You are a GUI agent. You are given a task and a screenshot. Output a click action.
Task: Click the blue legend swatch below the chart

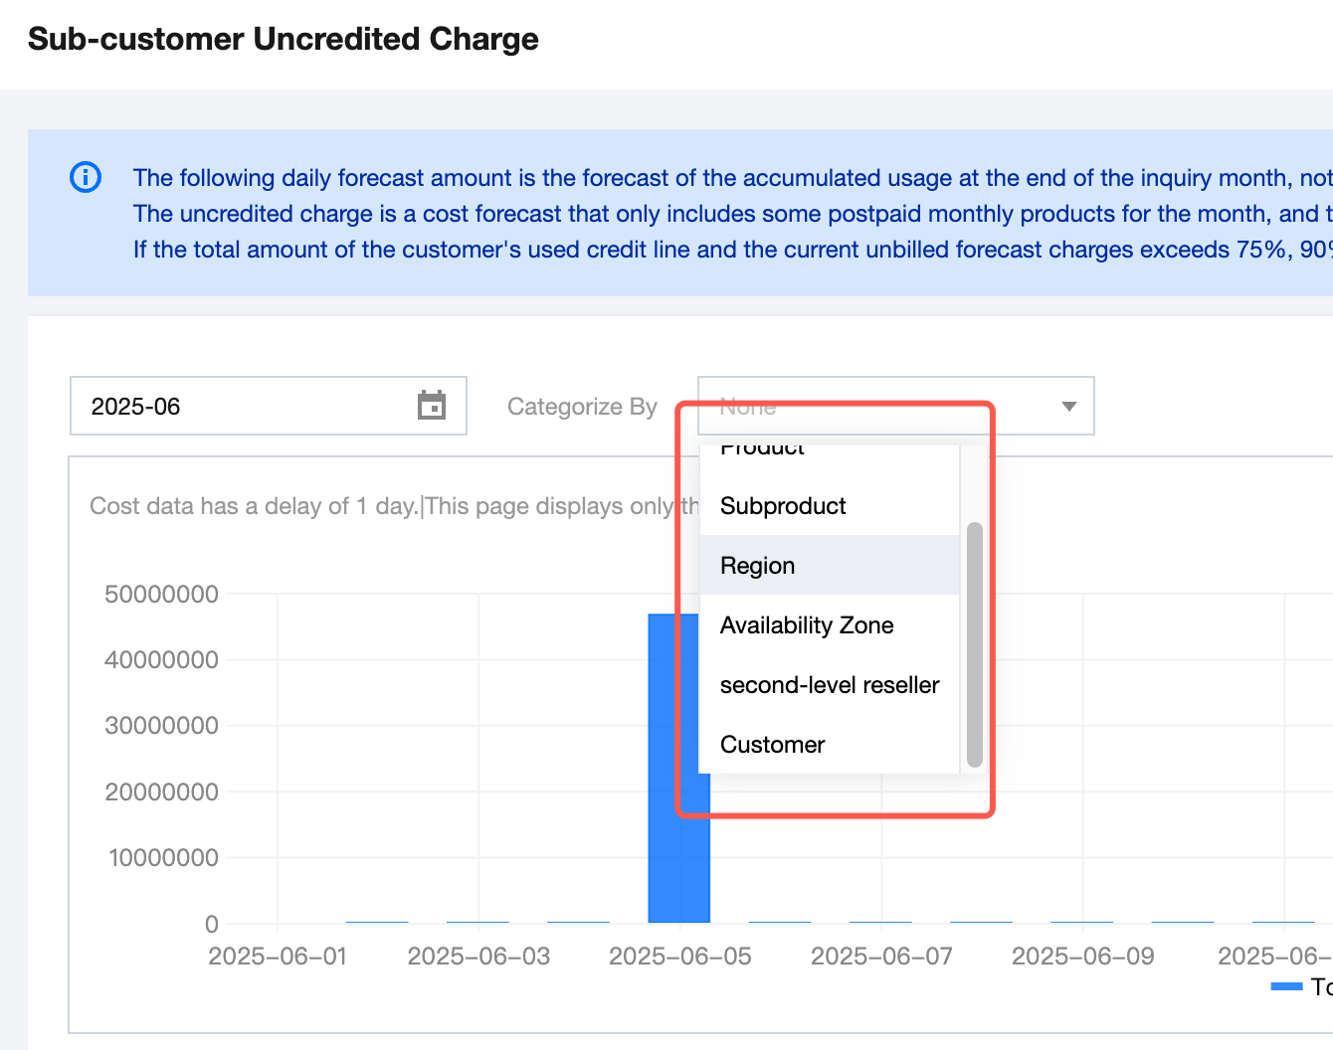coord(1286,986)
